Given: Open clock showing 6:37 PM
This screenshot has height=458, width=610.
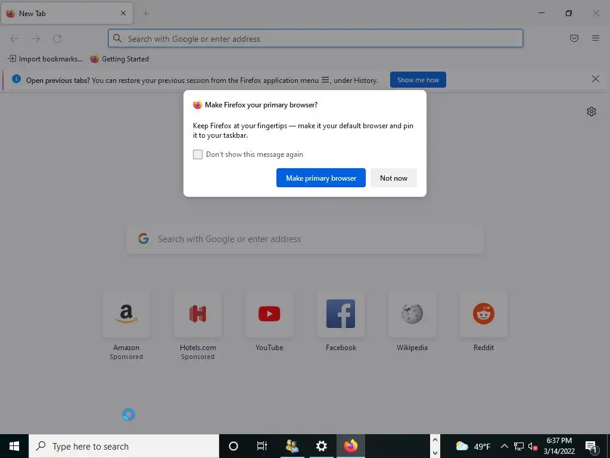Looking at the screenshot, I should (x=559, y=446).
